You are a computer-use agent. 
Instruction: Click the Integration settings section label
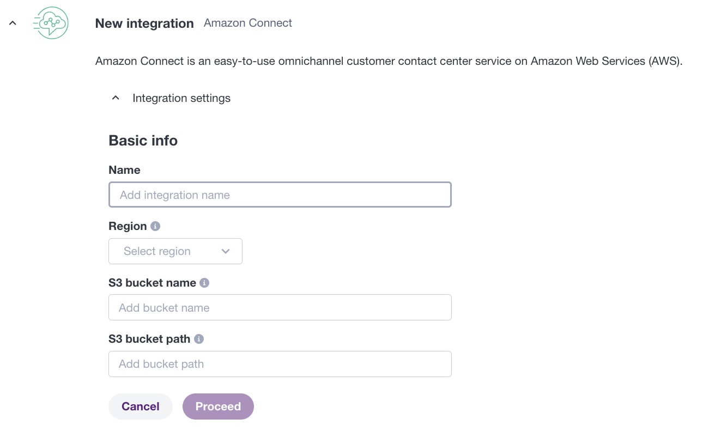[x=181, y=98]
